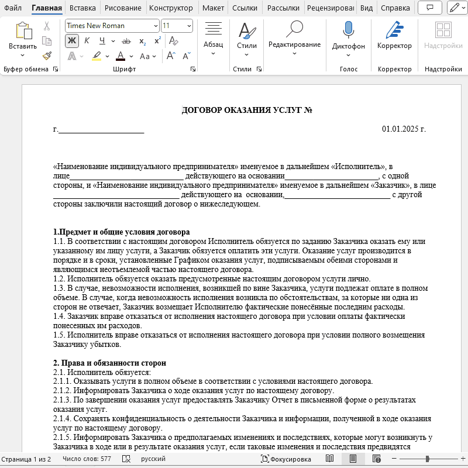Viewport: 468px width, 468px height.
Task: Increase font size with the large A icon
Action: [171, 56]
